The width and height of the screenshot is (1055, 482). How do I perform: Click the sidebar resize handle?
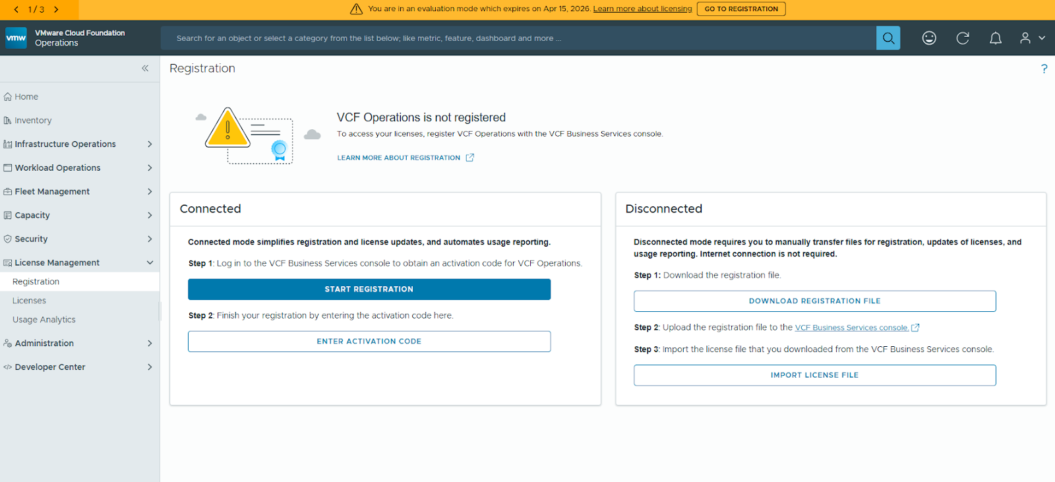point(160,311)
